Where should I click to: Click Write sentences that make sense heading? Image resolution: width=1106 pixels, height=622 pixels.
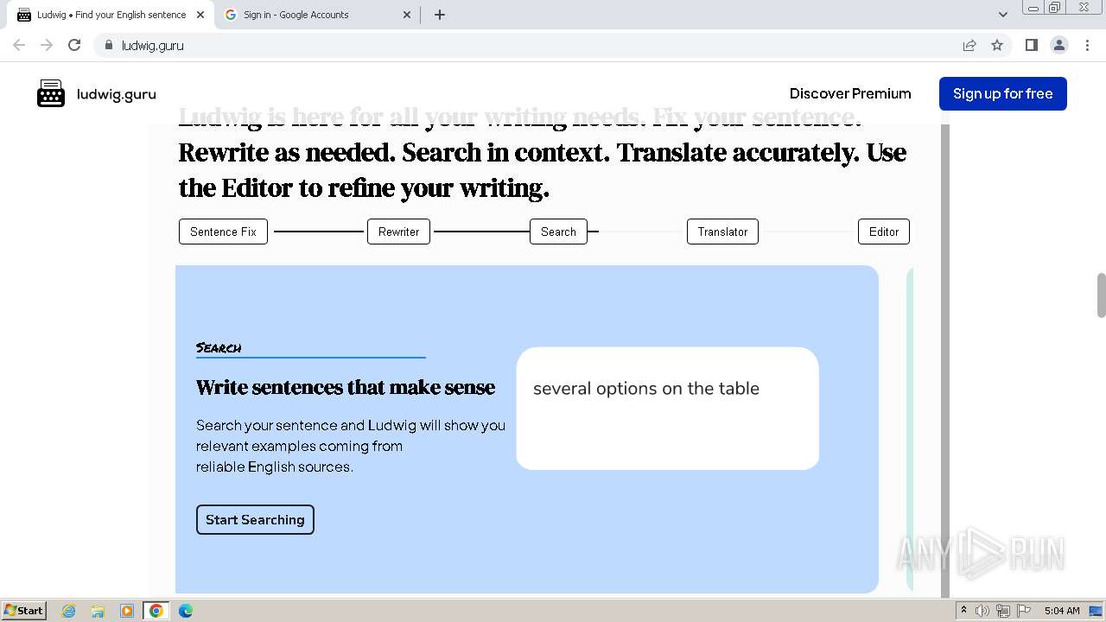[346, 387]
